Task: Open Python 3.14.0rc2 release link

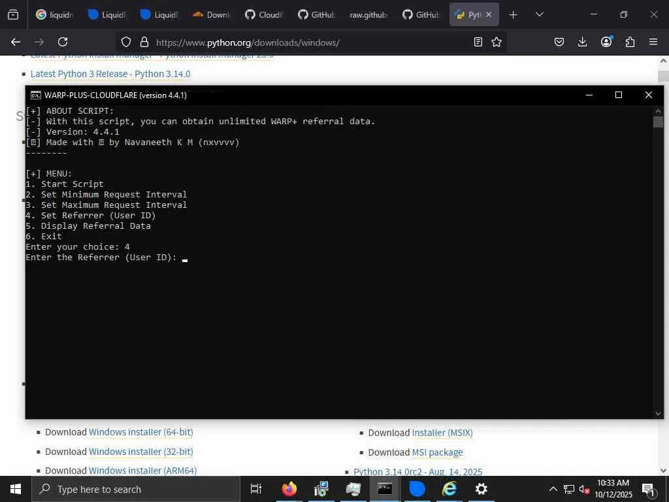Action: pos(417,472)
